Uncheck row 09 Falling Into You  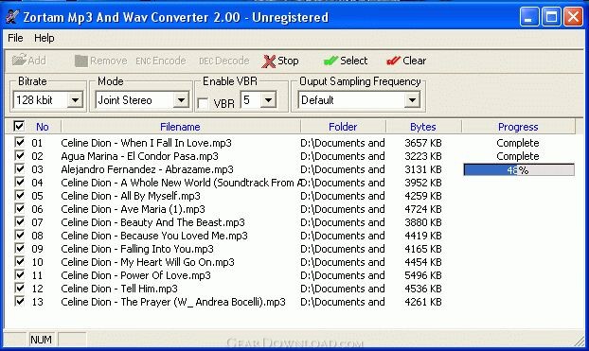tap(19, 248)
